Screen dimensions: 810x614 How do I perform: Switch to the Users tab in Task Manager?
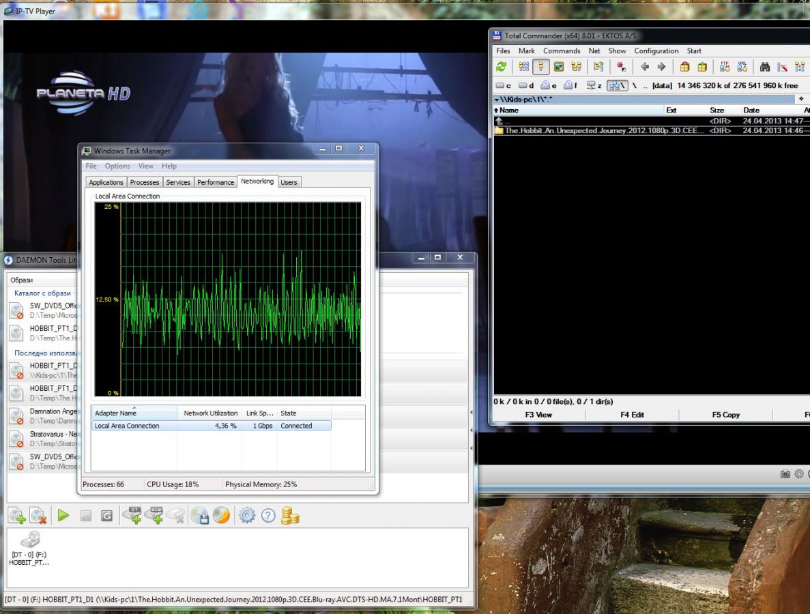click(x=289, y=182)
